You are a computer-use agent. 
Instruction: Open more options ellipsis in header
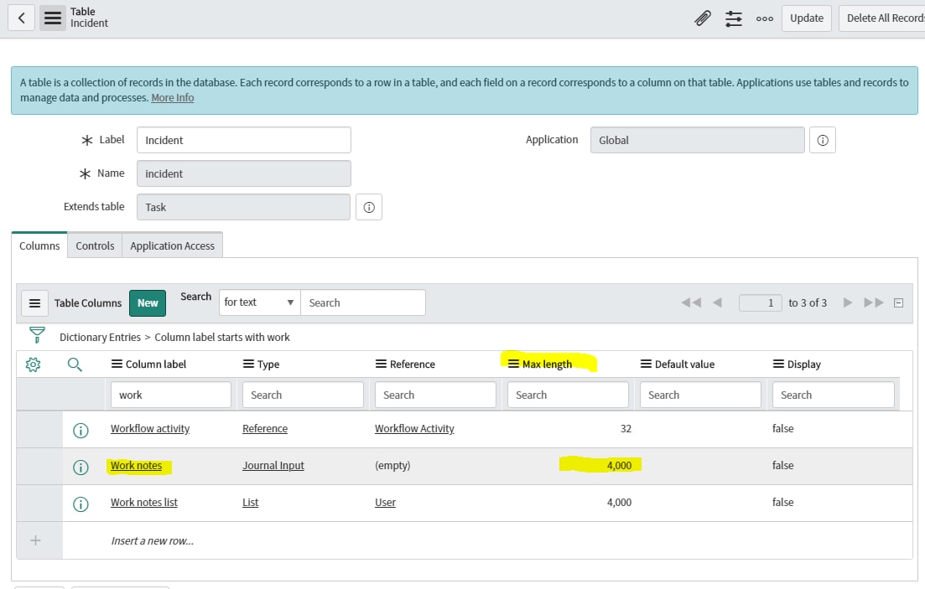[x=764, y=18]
